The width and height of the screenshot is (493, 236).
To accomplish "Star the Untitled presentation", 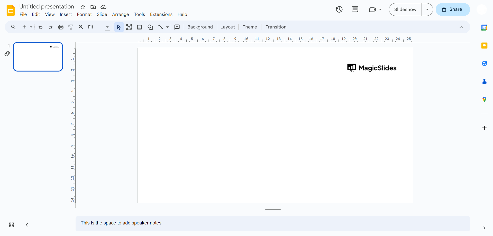I will (x=83, y=7).
